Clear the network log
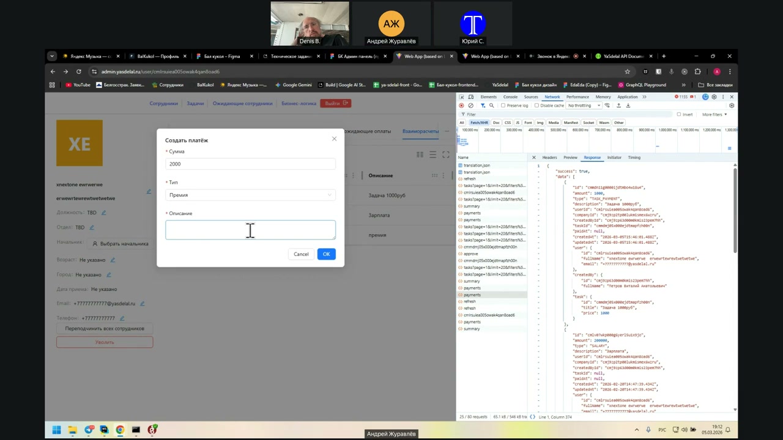The image size is (783, 440). point(470,106)
